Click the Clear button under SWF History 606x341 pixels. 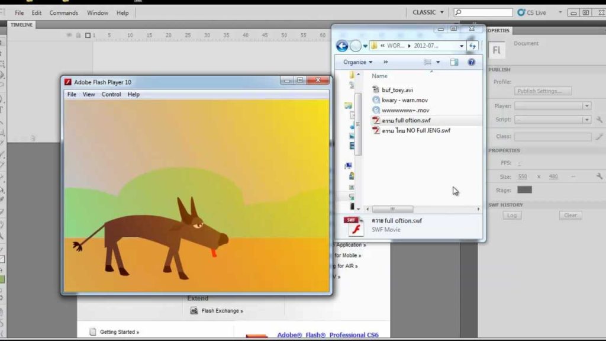[x=570, y=215]
